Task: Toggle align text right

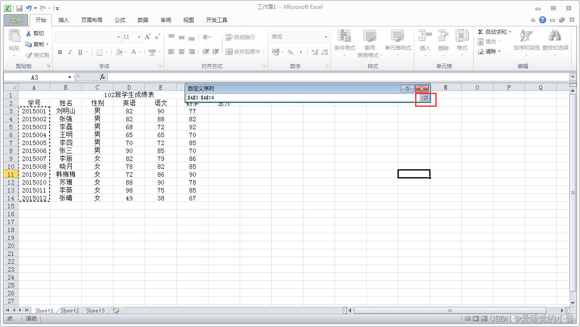Action: pos(192,52)
